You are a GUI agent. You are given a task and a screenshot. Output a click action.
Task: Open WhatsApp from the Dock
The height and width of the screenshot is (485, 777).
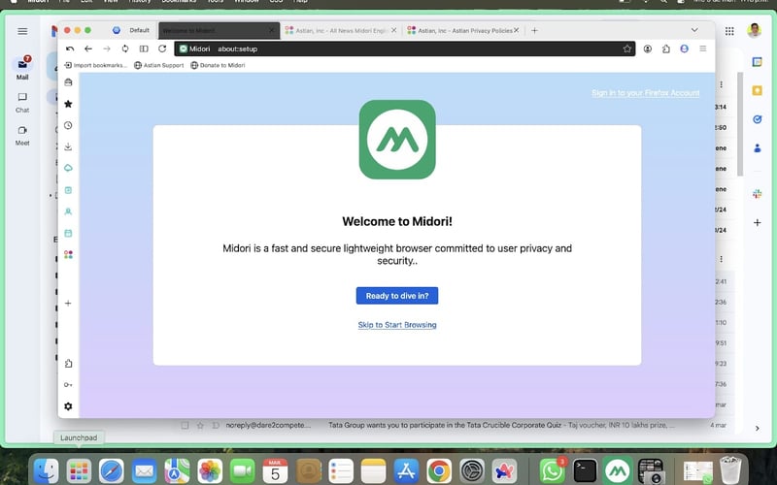pos(552,470)
